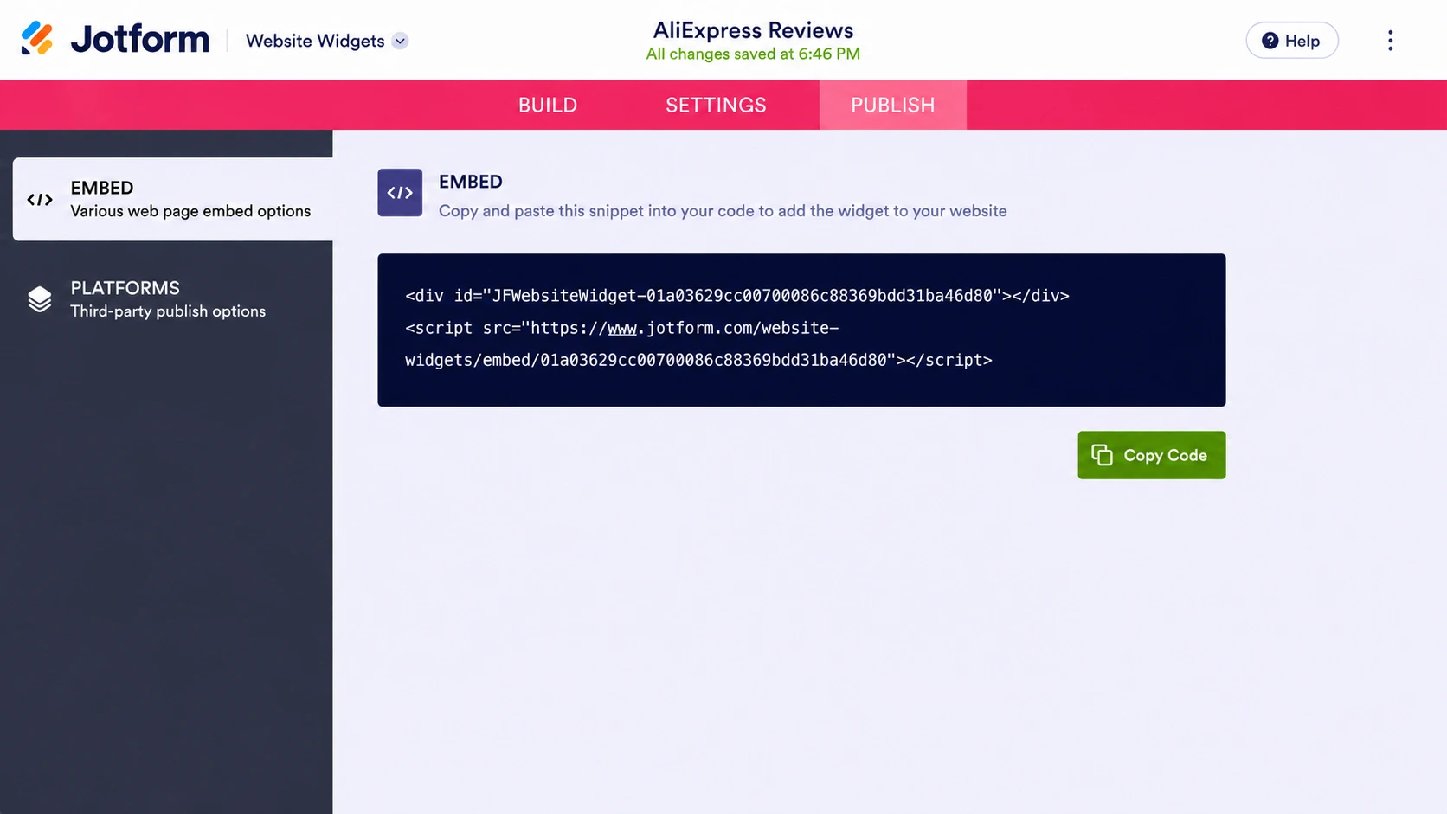Click the Jotform logo icon
The height and width of the screenshot is (814, 1447).
click(x=37, y=38)
